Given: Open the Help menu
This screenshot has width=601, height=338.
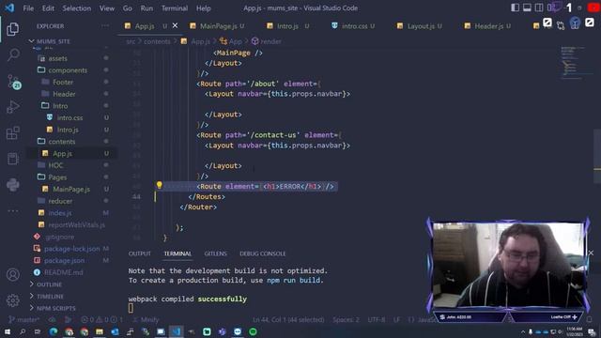Looking at the screenshot, I should coord(204,8).
